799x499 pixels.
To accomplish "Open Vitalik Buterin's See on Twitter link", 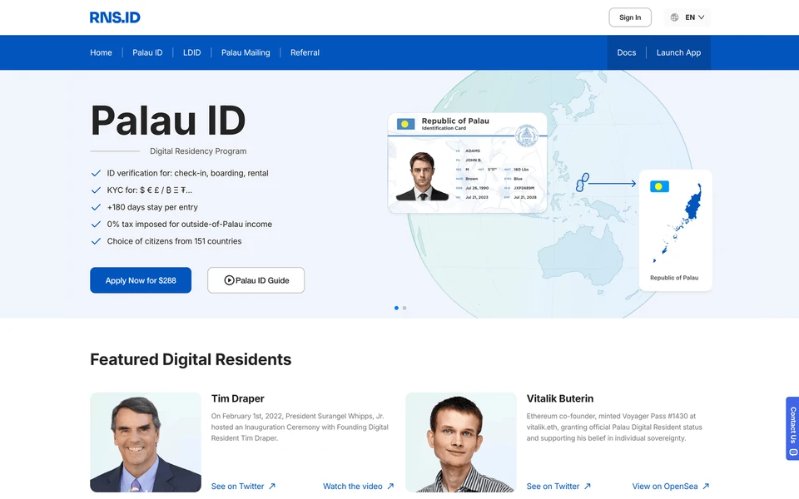I will tap(553, 487).
